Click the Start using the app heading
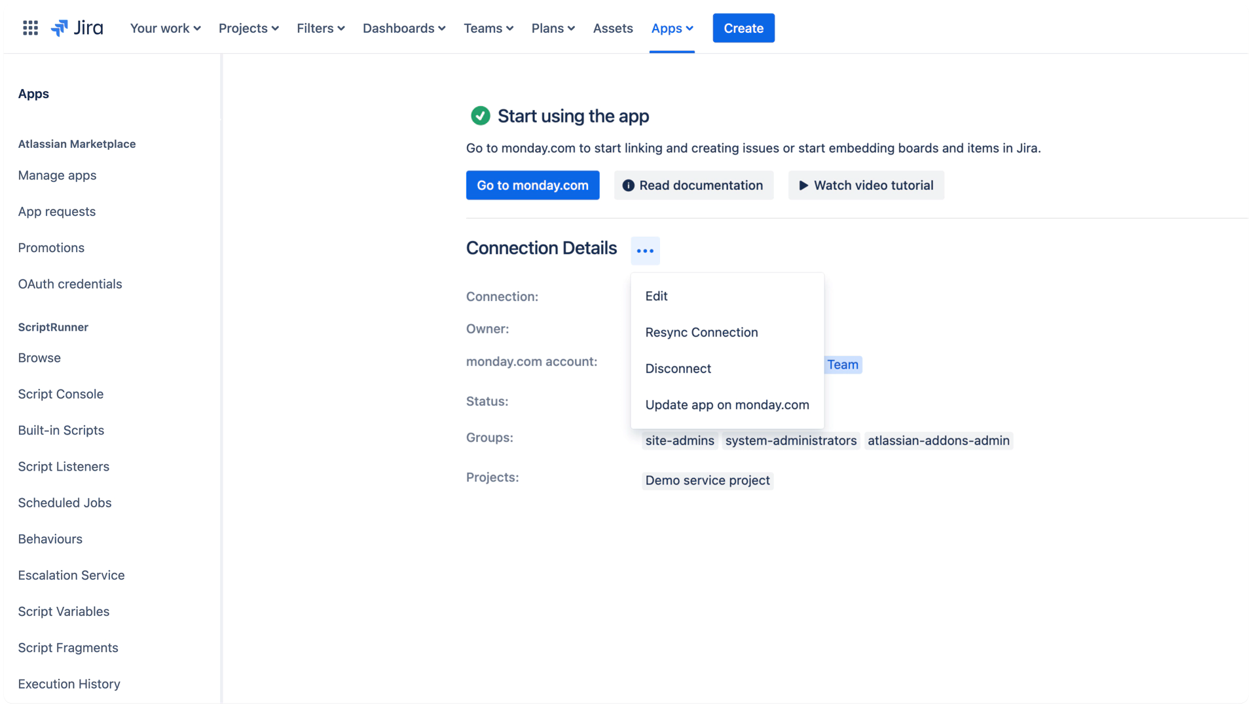The width and height of the screenshot is (1252, 707). (573, 116)
